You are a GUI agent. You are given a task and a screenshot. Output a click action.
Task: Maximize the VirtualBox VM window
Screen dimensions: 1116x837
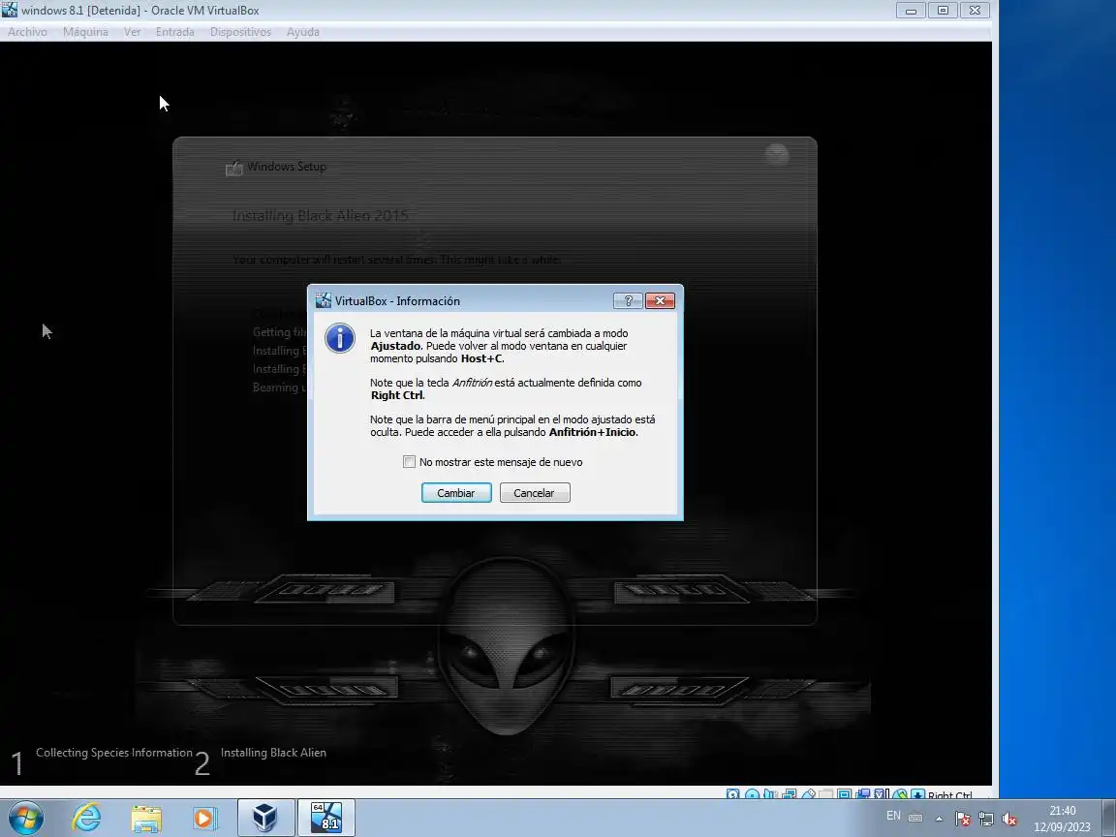coord(943,11)
